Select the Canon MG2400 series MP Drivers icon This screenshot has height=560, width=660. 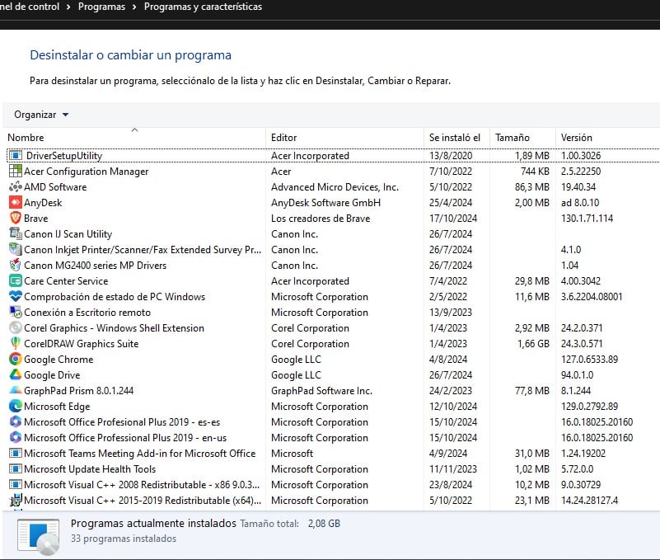coord(16,265)
